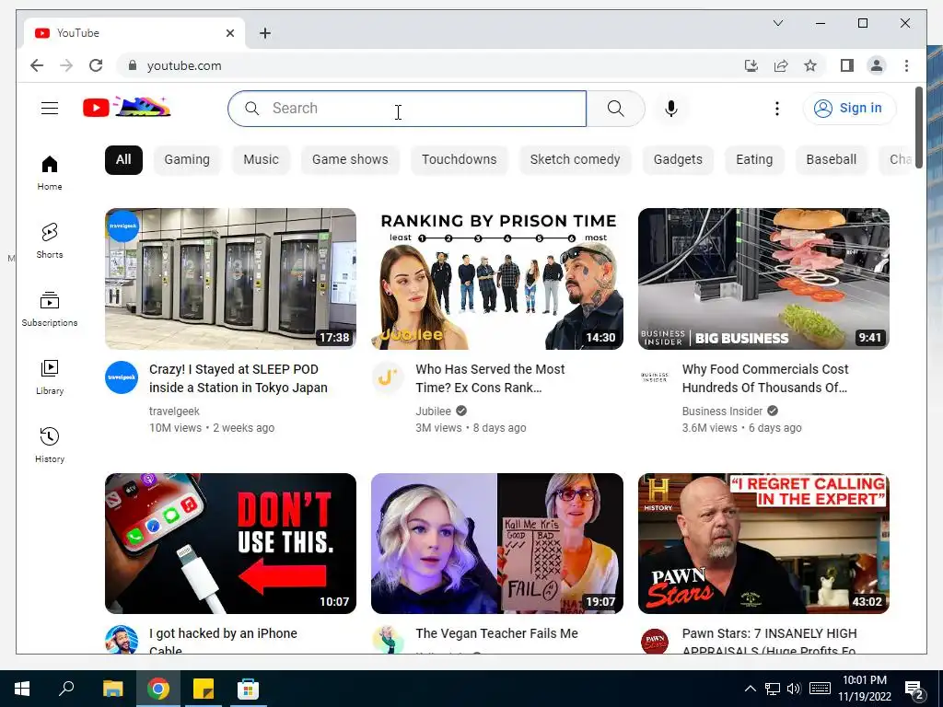Open YouTube settings three-dot menu
This screenshot has width=943, height=707.
[x=777, y=109]
